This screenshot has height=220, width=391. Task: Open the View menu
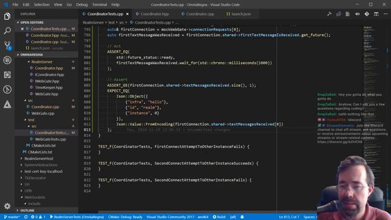(x=58, y=4)
